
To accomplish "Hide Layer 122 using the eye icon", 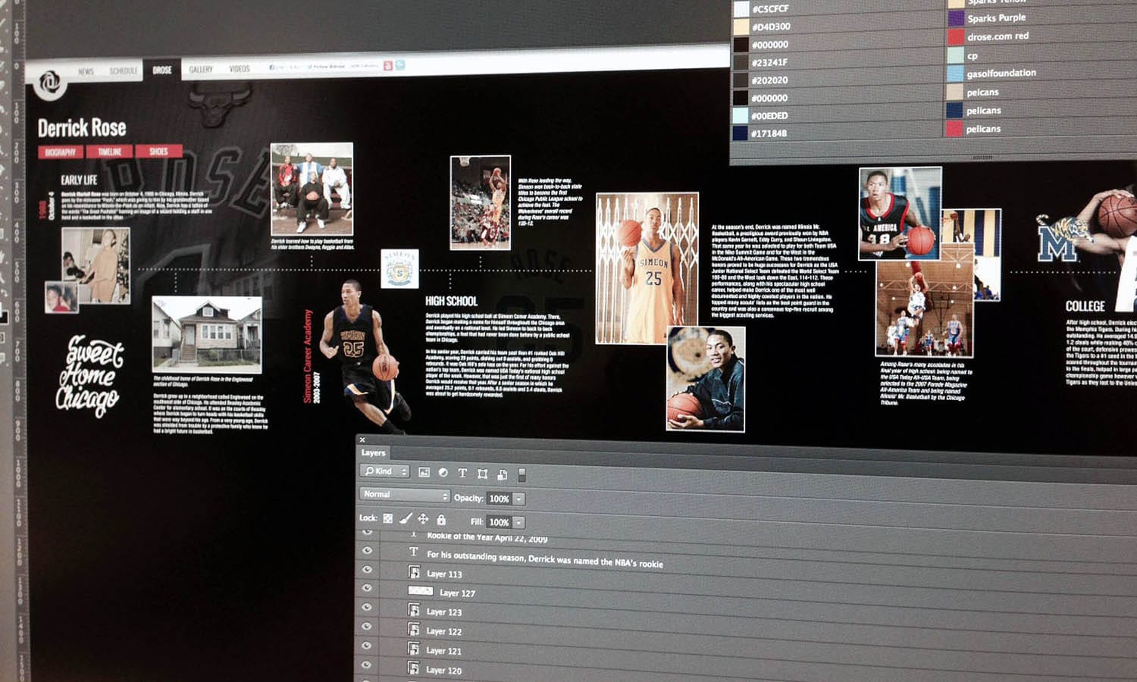I will click(368, 627).
